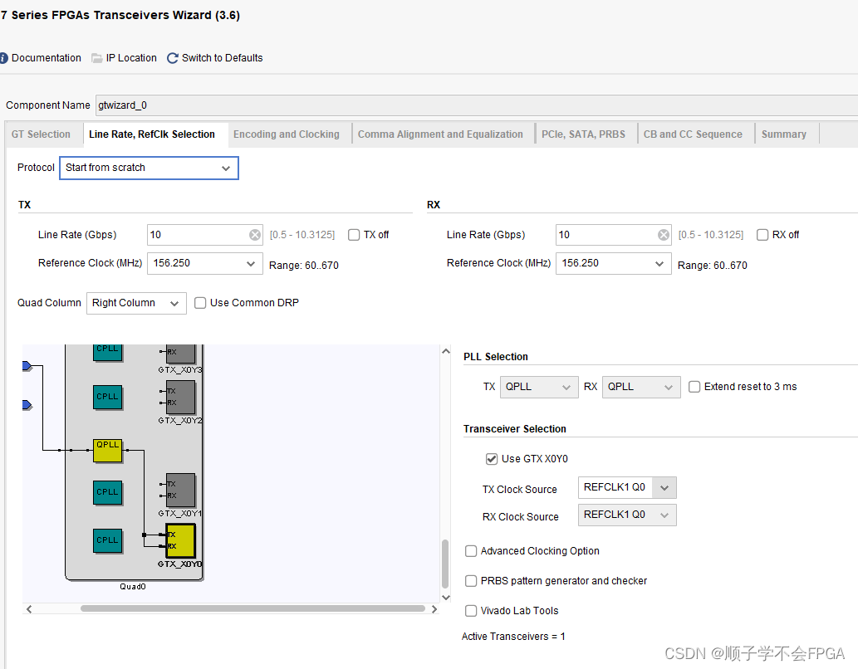Open the Documentation info icon
This screenshot has height=669, width=858.
[3, 58]
